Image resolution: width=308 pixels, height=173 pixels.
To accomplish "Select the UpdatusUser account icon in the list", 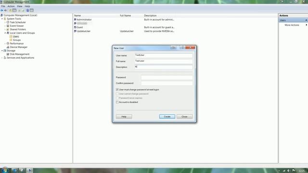I will 75,31.
